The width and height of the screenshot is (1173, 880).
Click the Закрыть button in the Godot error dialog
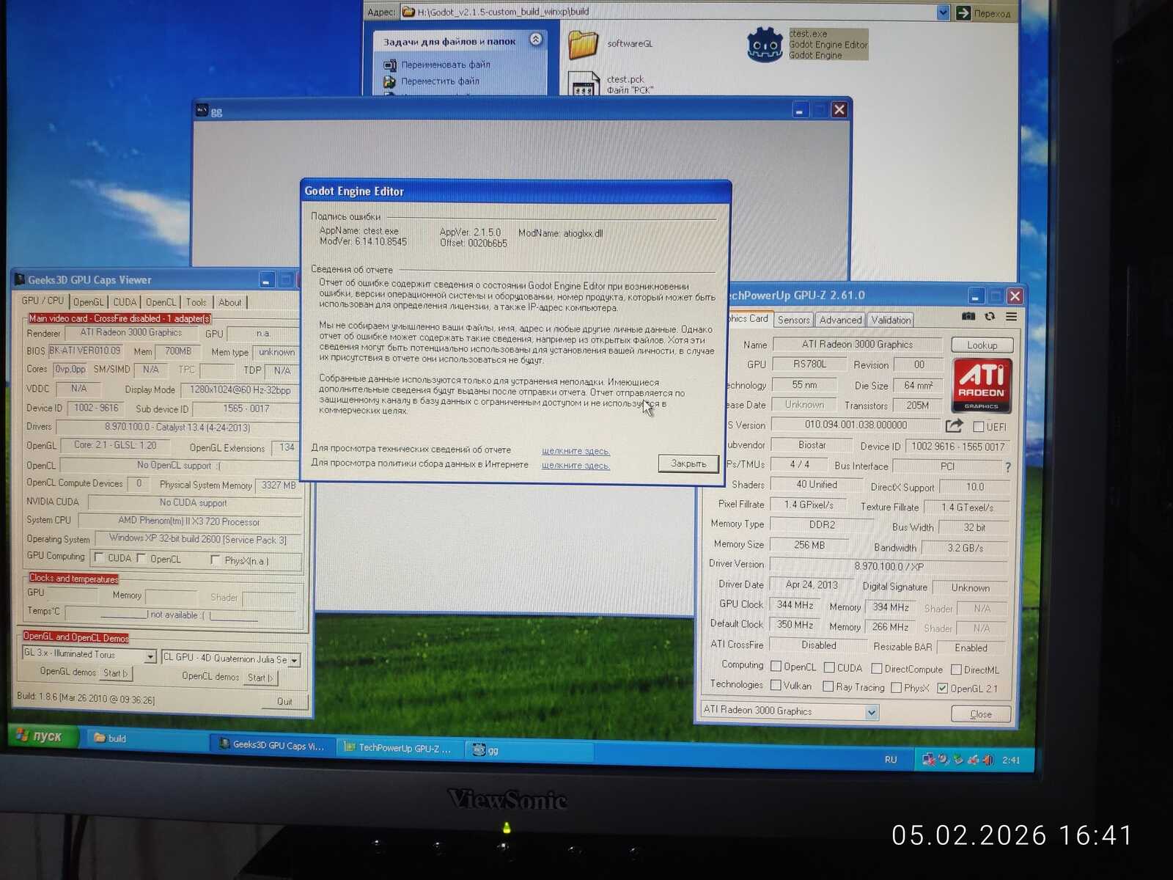coord(688,463)
